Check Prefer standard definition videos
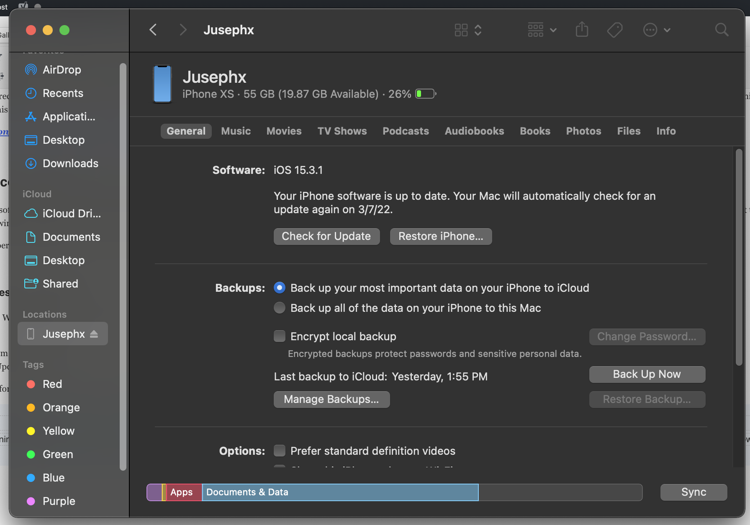 pyautogui.click(x=280, y=451)
